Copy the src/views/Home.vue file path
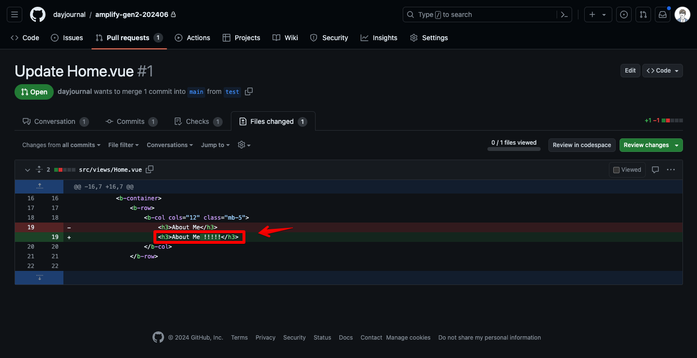 pos(150,169)
